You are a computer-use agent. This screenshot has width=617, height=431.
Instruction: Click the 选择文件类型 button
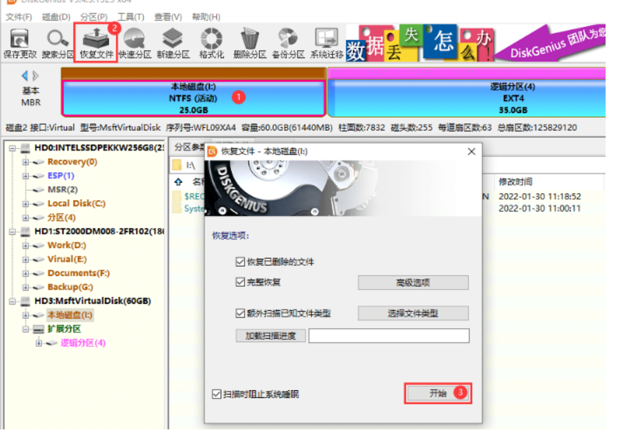click(413, 313)
